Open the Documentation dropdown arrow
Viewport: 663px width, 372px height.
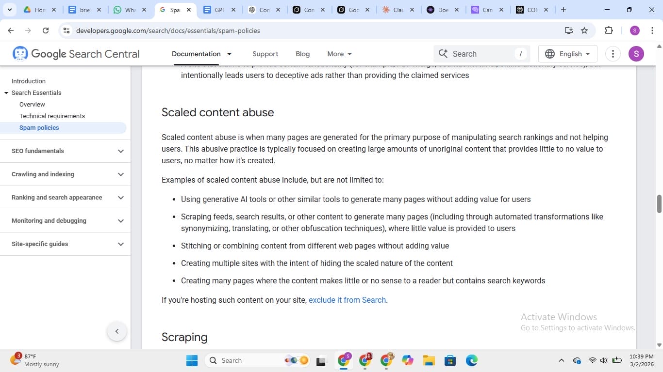[x=229, y=54]
